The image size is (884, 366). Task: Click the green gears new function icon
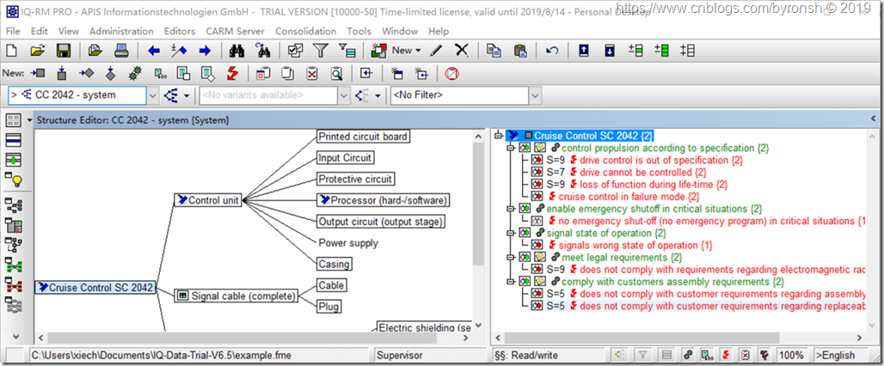coord(135,73)
